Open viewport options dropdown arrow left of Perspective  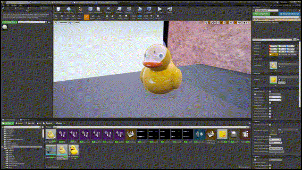[55, 23]
